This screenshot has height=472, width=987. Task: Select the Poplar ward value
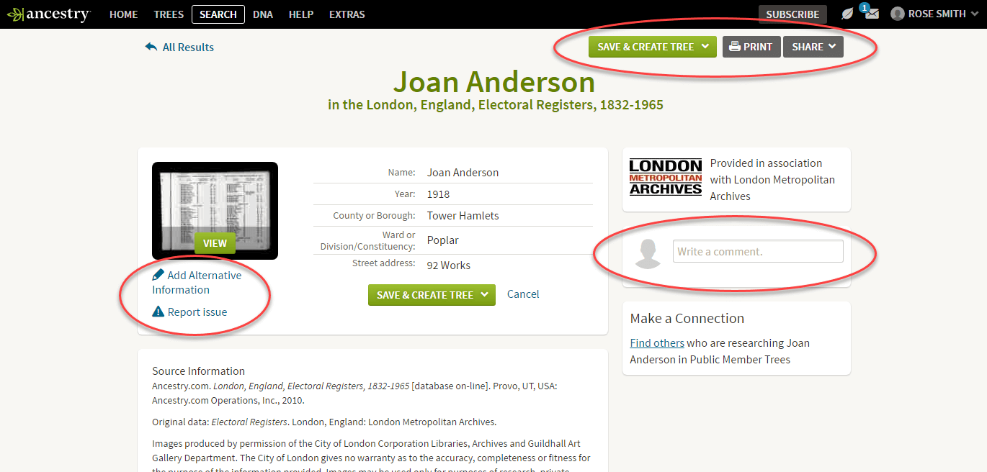coord(443,240)
